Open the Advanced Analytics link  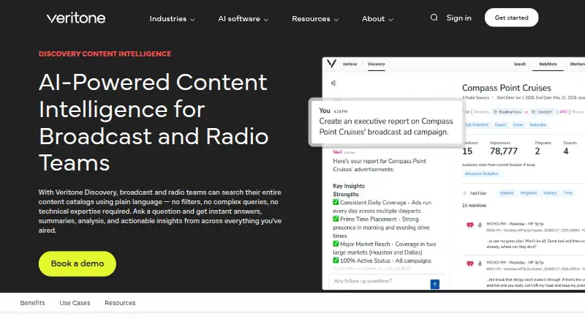(481, 173)
